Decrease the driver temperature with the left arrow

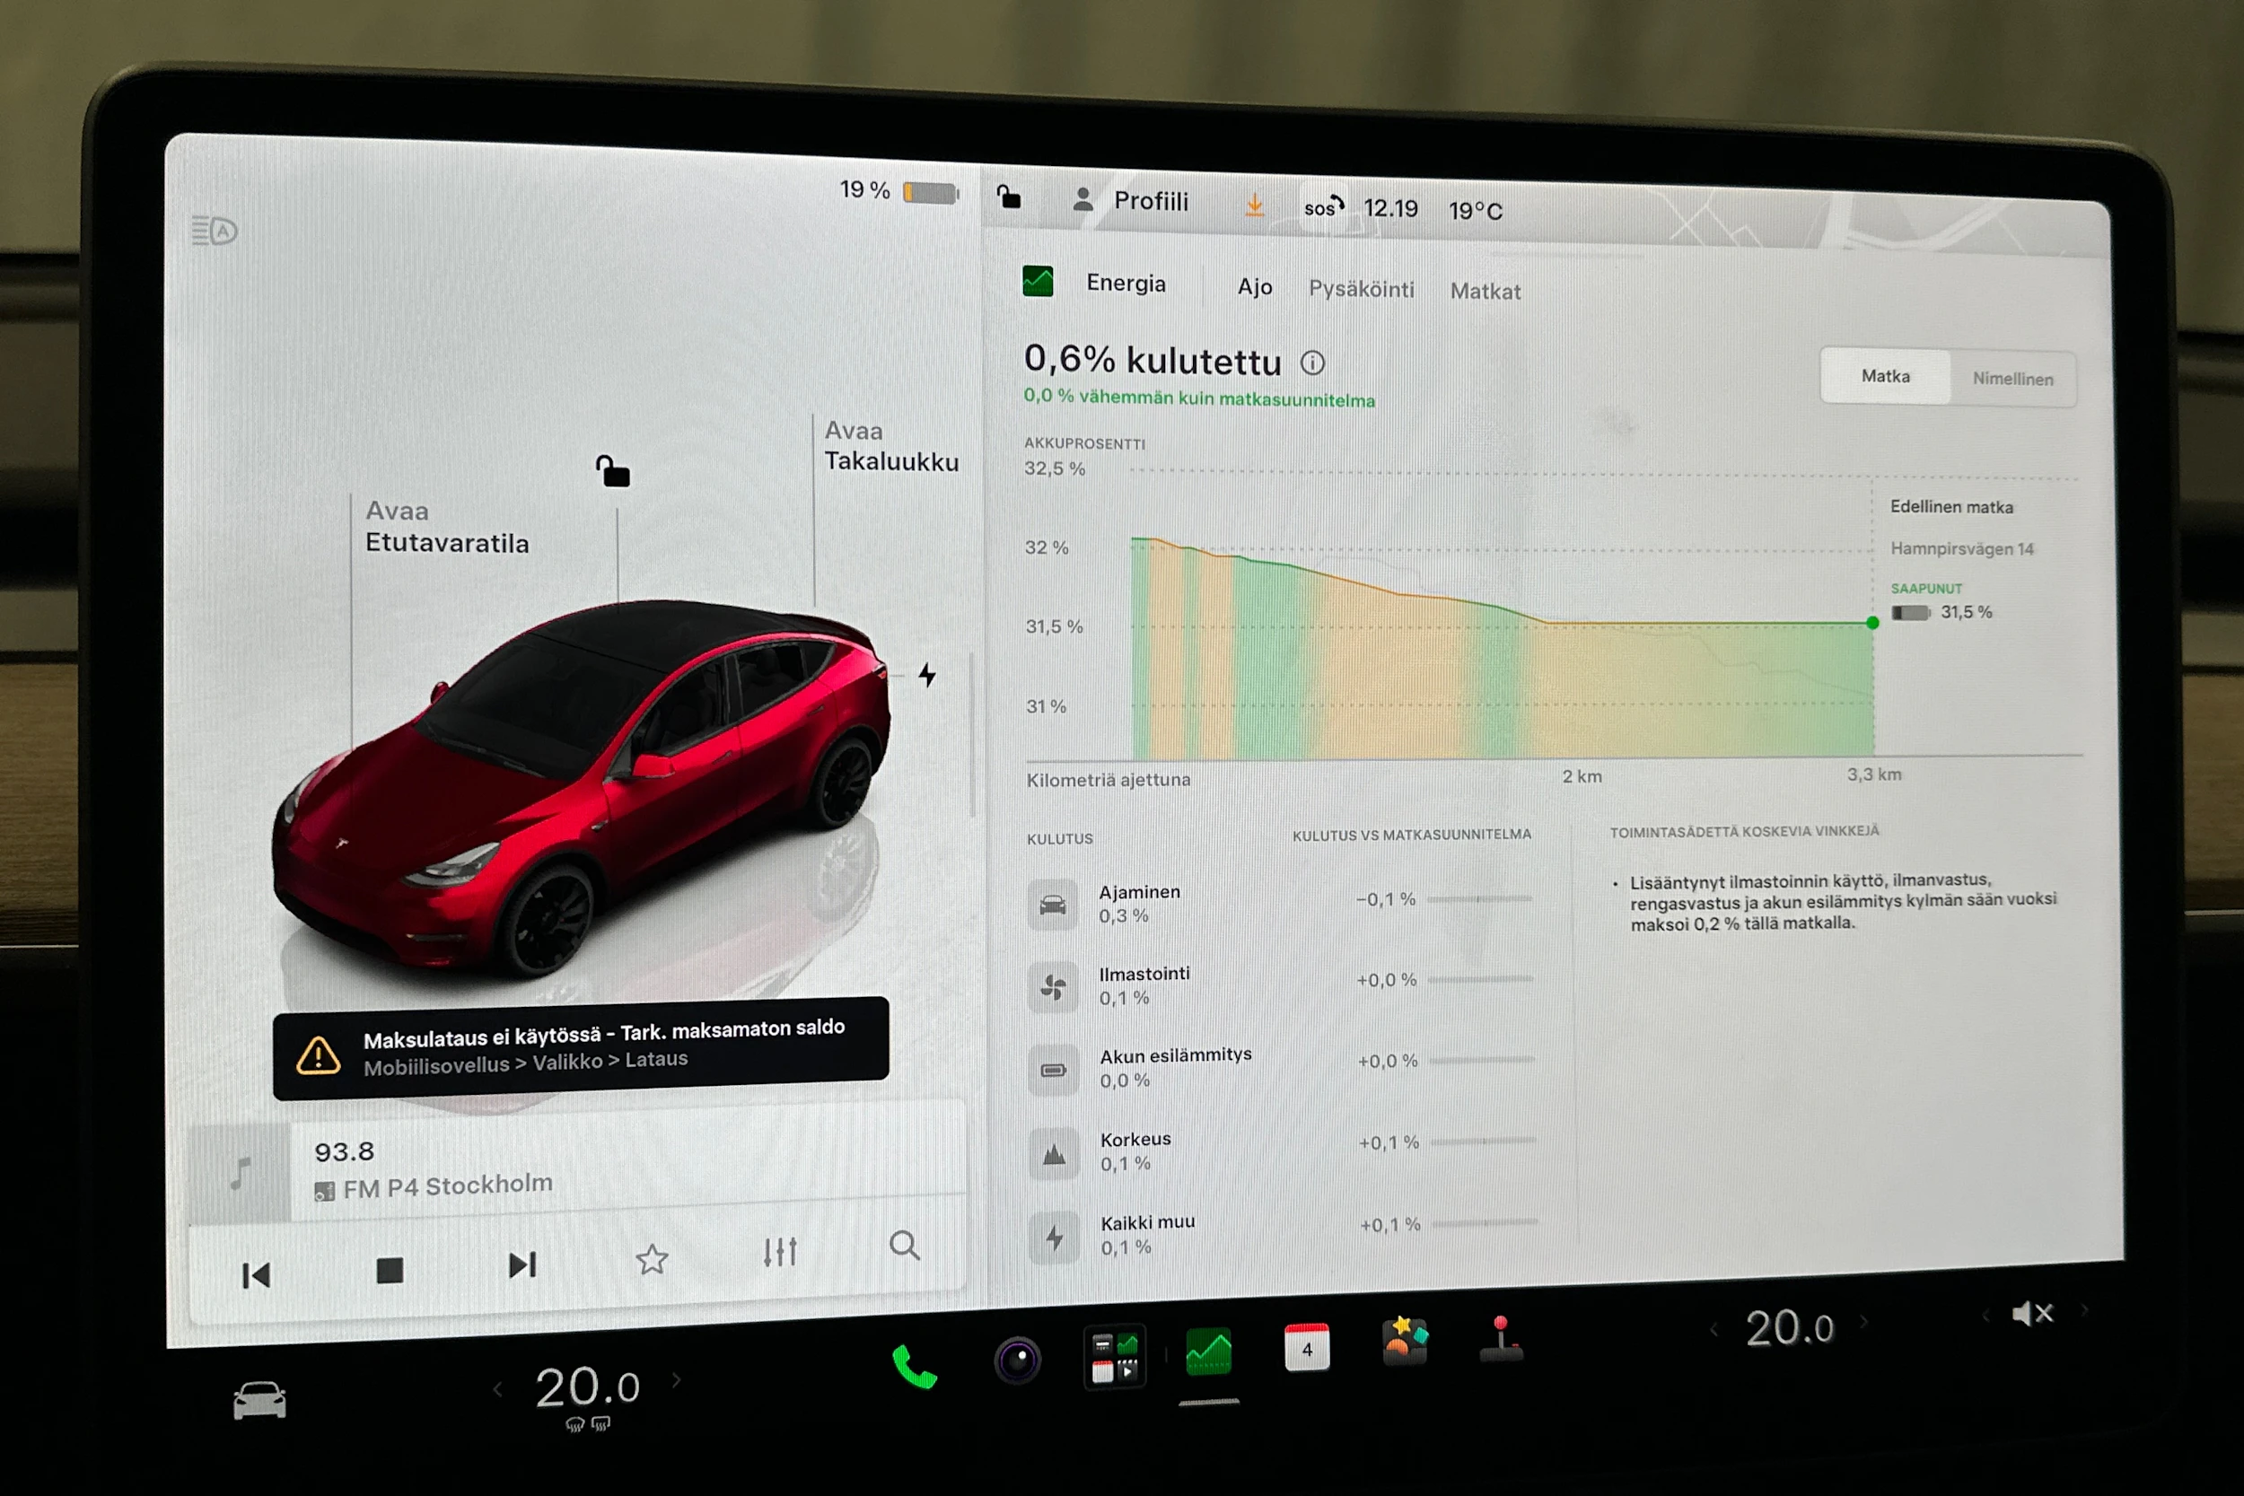497,1390
